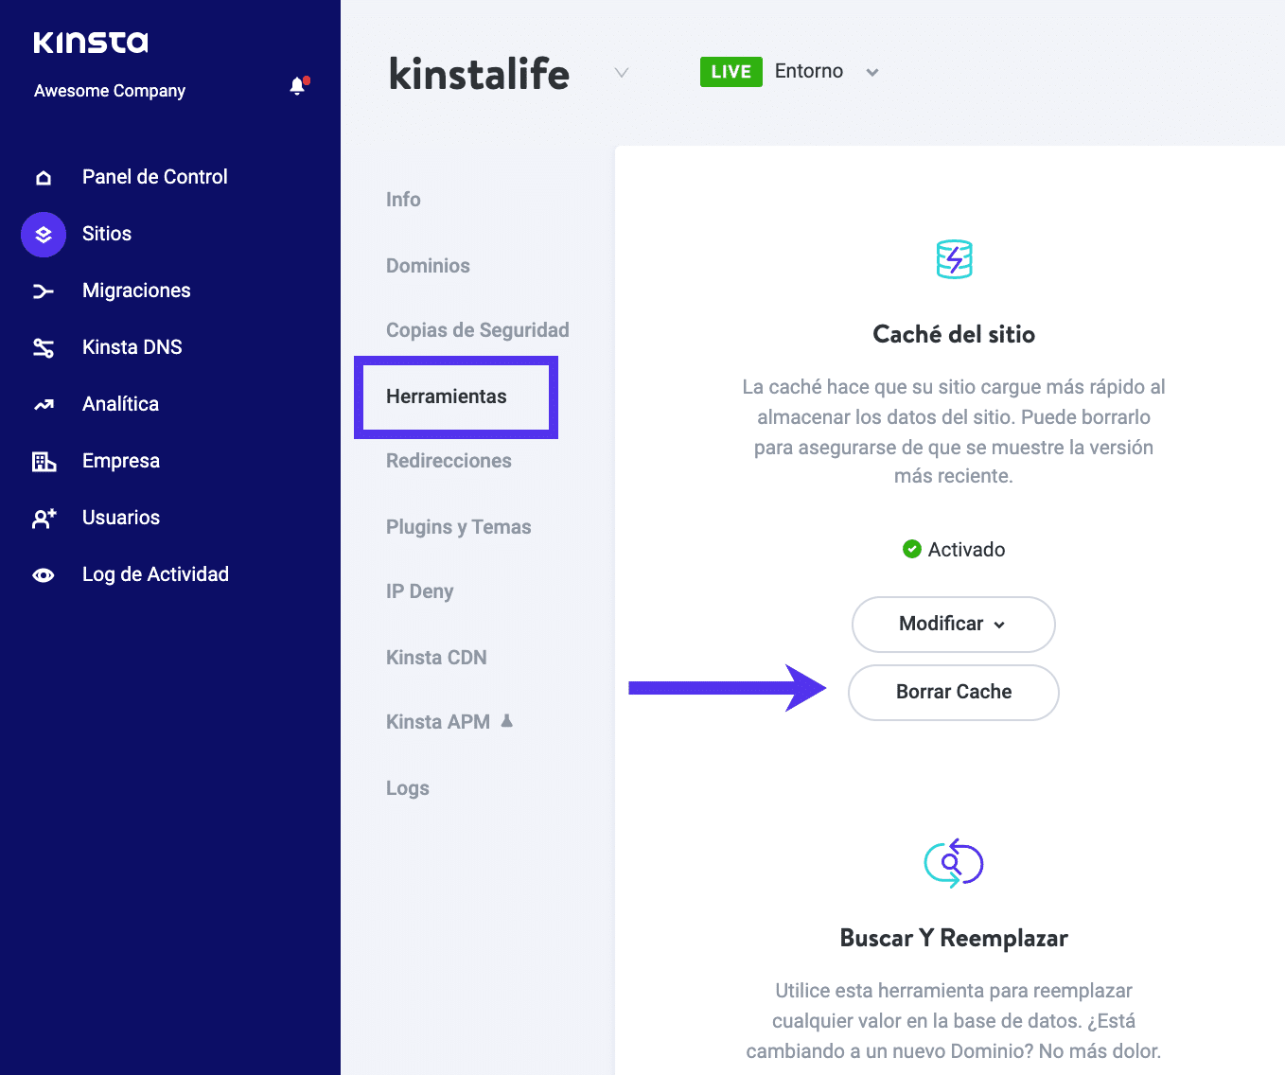Open Copias de Seguridad
Image resolution: width=1285 pixels, height=1075 pixels.
click(x=477, y=329)
